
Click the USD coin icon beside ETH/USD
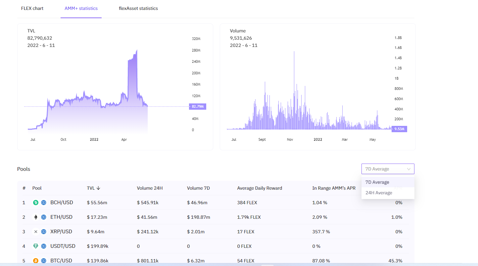click(x=44, y=217)
